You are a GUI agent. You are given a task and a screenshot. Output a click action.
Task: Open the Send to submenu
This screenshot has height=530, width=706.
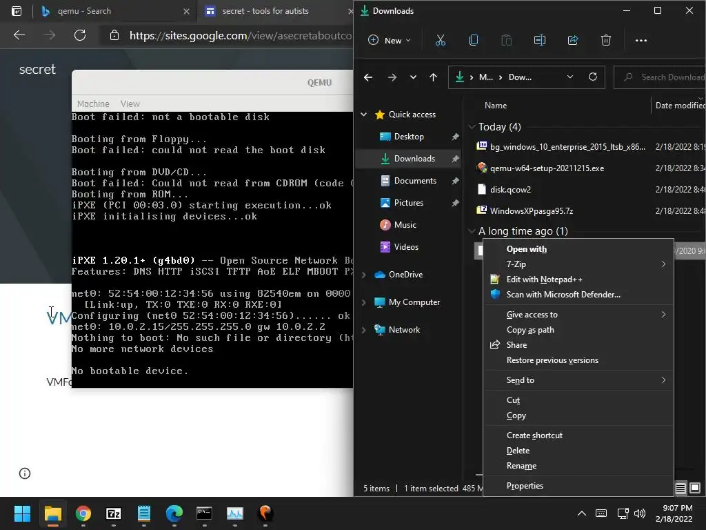tap(578, 380)
